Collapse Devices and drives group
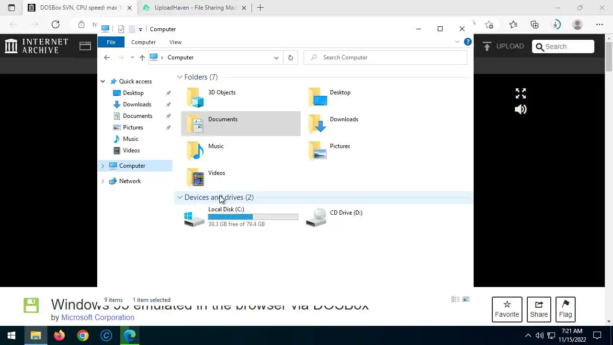 180,197
